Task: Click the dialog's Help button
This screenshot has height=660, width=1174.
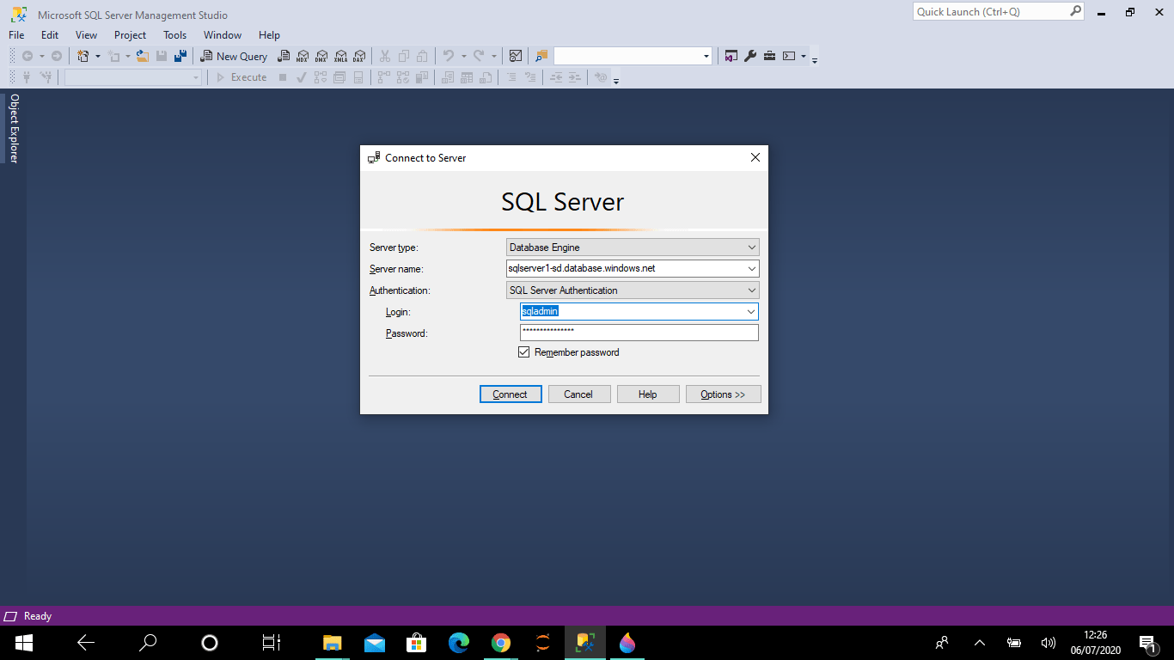Action: point(648,394)
